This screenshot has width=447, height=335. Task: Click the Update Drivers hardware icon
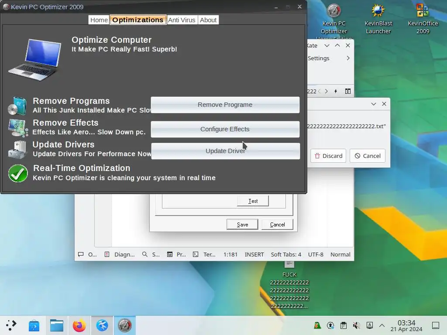[17, 149]
